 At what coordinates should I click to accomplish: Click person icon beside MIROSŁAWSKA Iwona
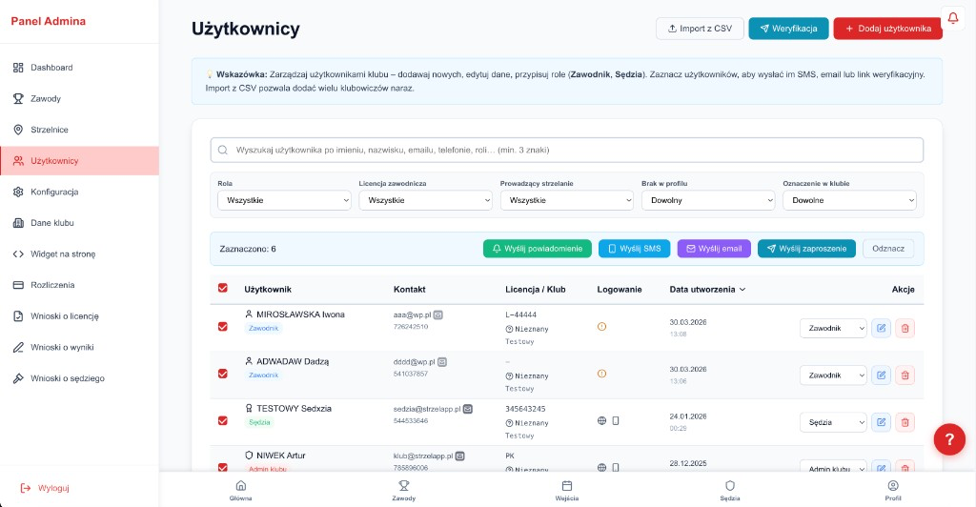point(249,314)
